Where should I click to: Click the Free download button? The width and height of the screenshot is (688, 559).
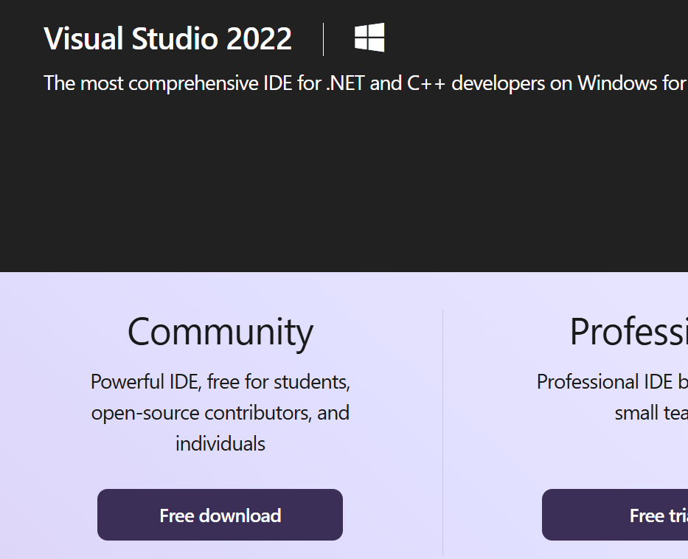click(x=220, y=515)
